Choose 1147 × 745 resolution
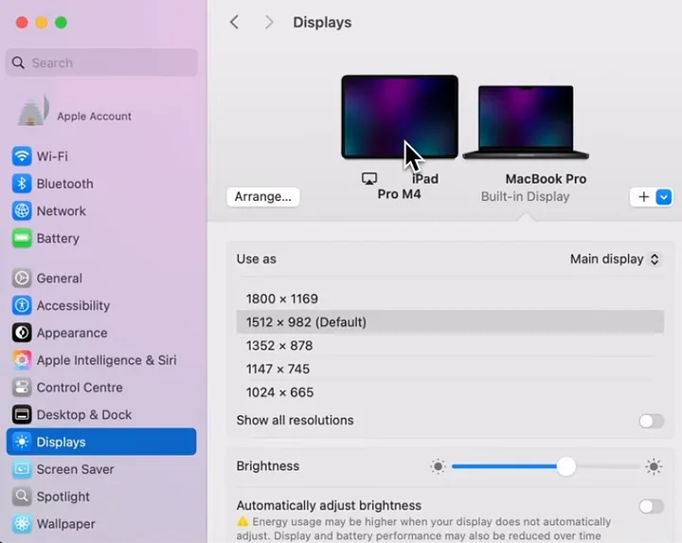Image resolution: width=682 pixels, height=543 pixels. pyautogui.click(x=450, y=369)
